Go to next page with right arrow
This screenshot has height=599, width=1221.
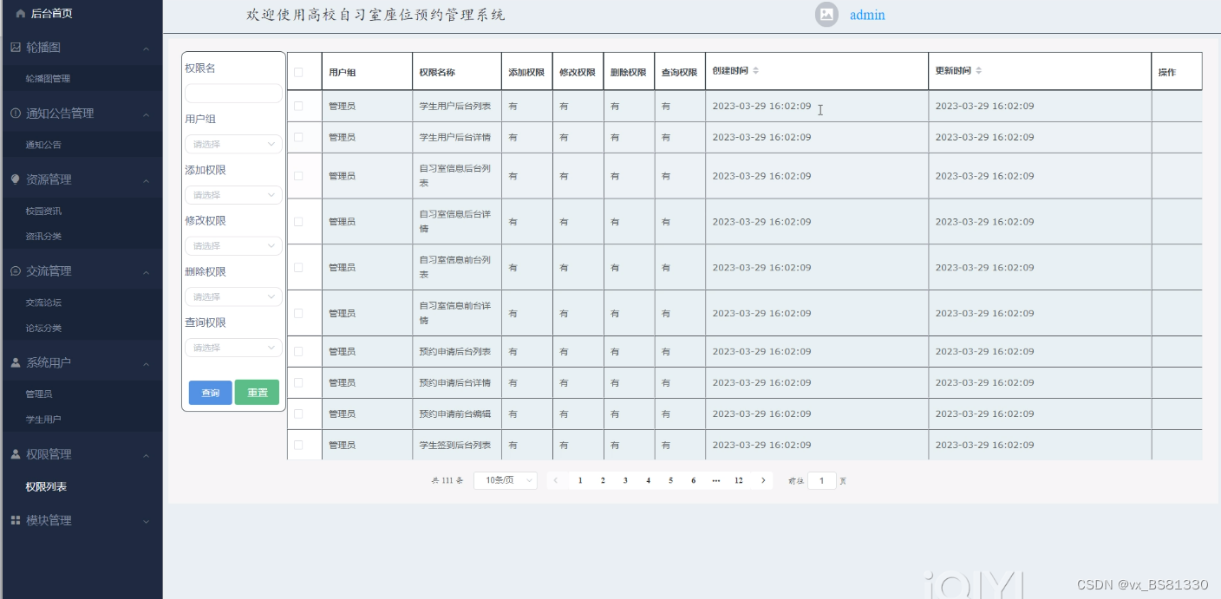point(763,480)
